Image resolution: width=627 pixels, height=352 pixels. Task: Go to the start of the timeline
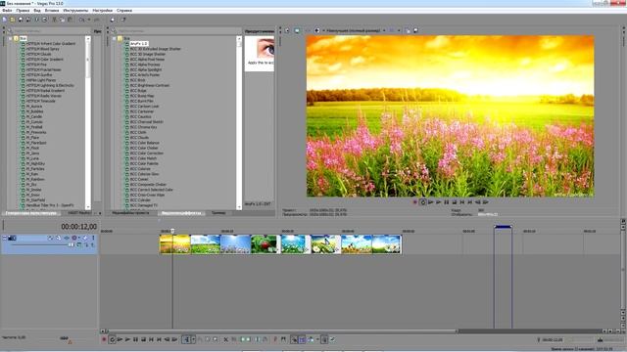point(151,339)
